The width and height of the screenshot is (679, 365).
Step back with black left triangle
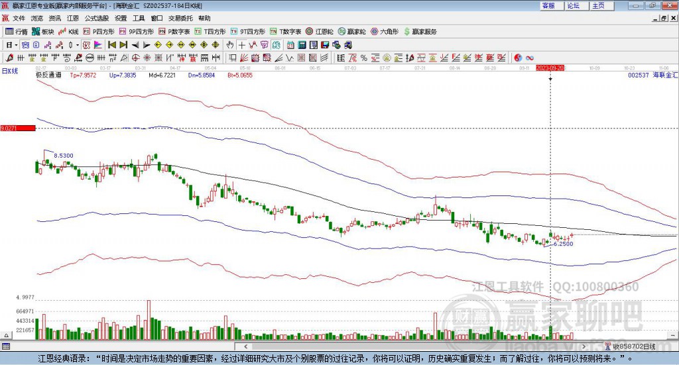pyautogui.click(x=135, y=45)
